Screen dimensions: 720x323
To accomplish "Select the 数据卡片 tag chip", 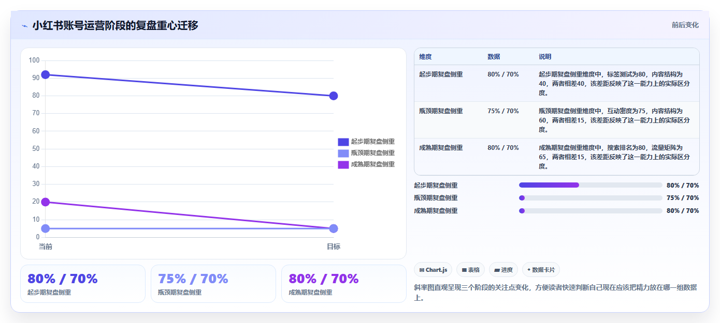I will click(x=541, y=270).
